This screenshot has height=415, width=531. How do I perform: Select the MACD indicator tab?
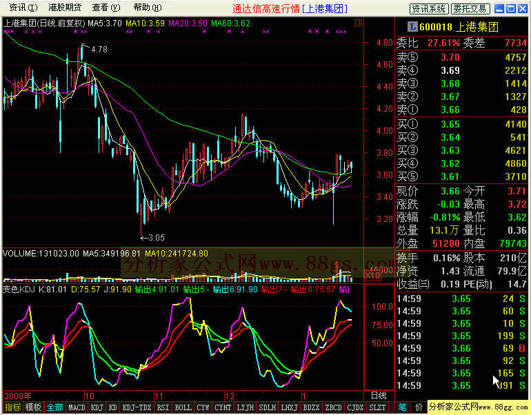pyautogui.click(x=77, y=407)
